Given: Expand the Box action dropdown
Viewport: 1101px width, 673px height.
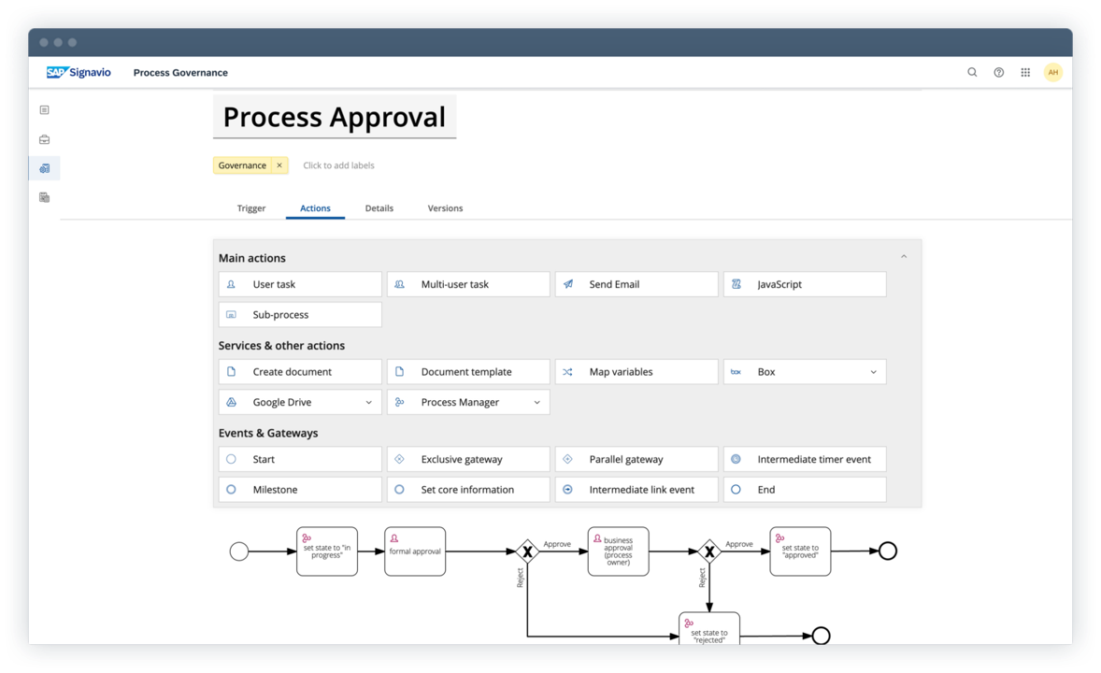Looking at the screenshot, I should (873, 372).
